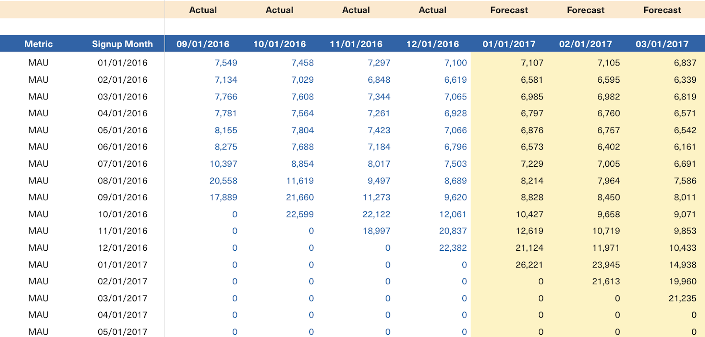Select cell value 7,134
Image resolution: width=705 pixels, height=337 pixels.
click(x=226, y=80)
